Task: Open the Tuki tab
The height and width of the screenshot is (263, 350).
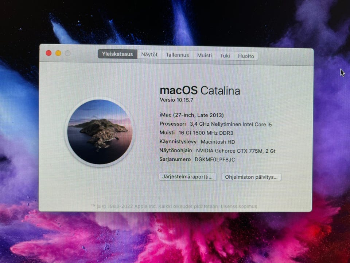Action: tap(225, 56)
